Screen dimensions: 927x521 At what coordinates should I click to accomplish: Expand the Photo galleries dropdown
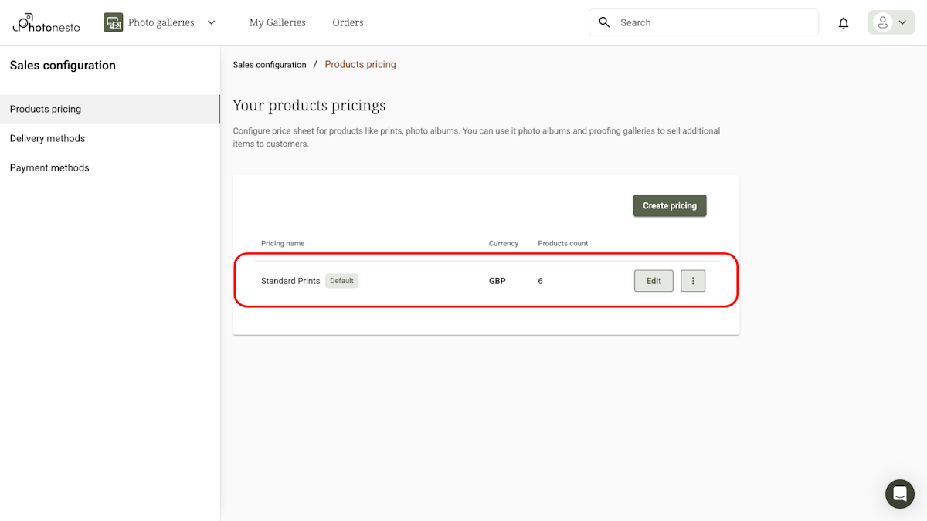(x=211, y=22)
